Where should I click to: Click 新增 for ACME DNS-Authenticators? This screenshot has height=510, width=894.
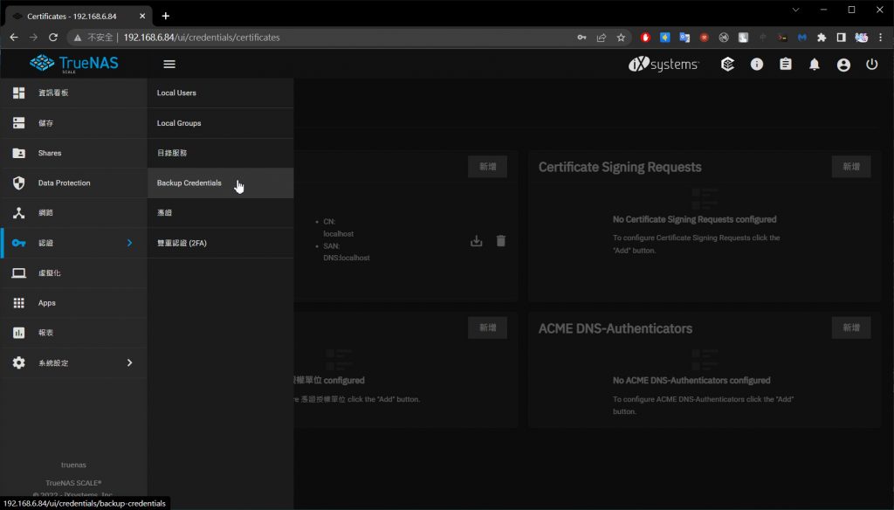(850, 327)
